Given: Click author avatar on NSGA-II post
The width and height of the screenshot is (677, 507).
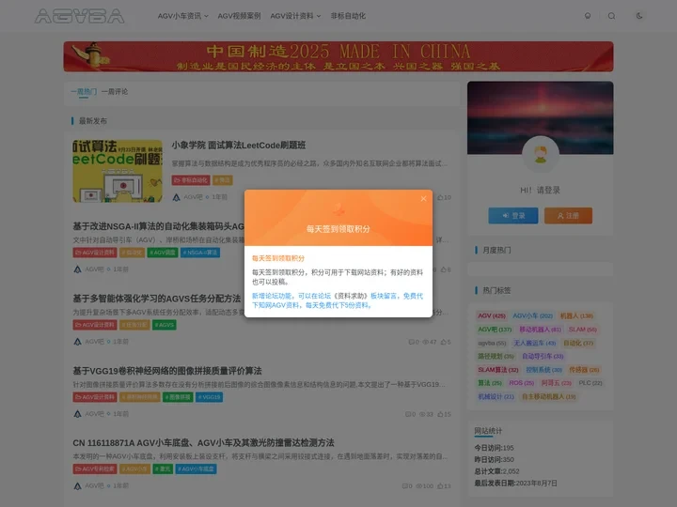Looking at the screenshot, I should (77, 269).
